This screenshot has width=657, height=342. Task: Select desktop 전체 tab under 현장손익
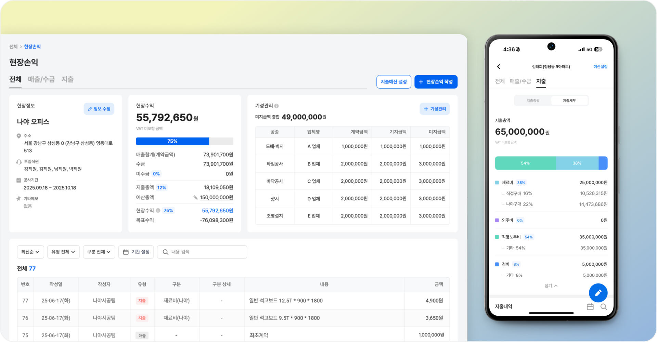(x=15, y=80)
